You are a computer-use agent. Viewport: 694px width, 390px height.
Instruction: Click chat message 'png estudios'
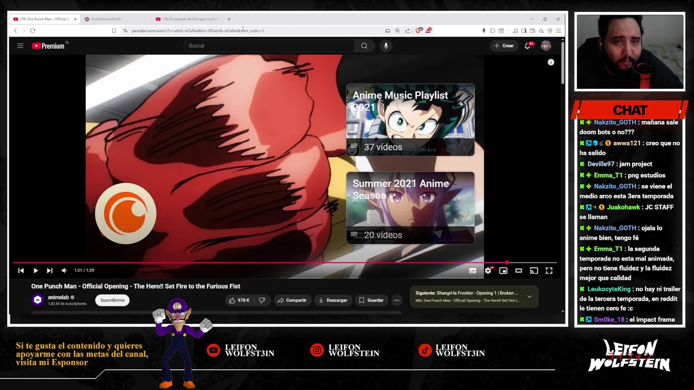tap(646, 175)
